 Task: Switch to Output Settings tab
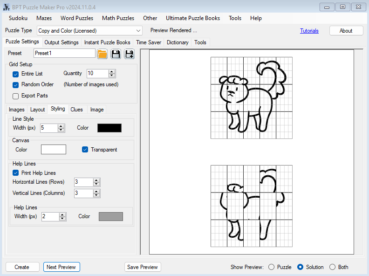[61, 42]
